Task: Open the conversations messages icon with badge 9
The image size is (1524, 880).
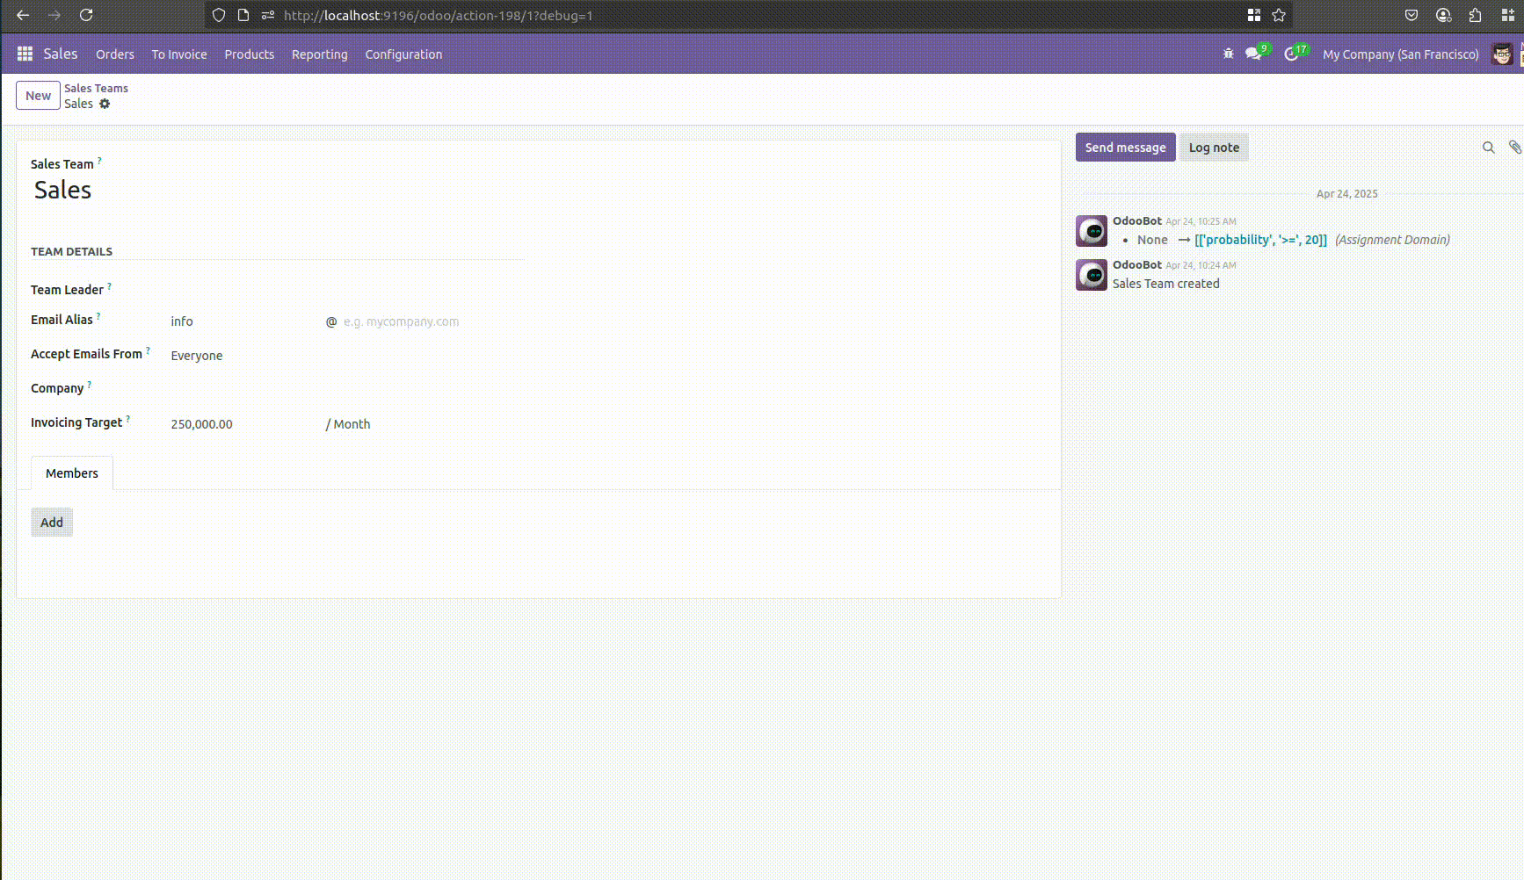Action: (x=1254, y=54)
